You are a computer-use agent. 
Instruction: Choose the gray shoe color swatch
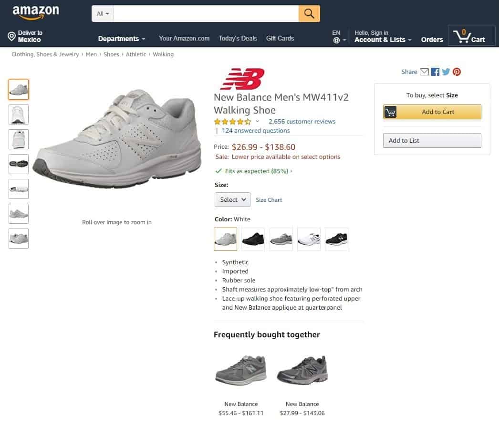281,240
